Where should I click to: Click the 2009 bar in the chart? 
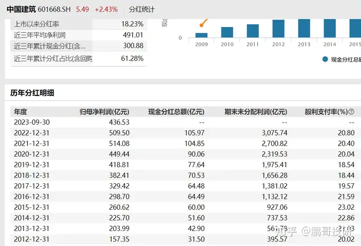point(202,35)
